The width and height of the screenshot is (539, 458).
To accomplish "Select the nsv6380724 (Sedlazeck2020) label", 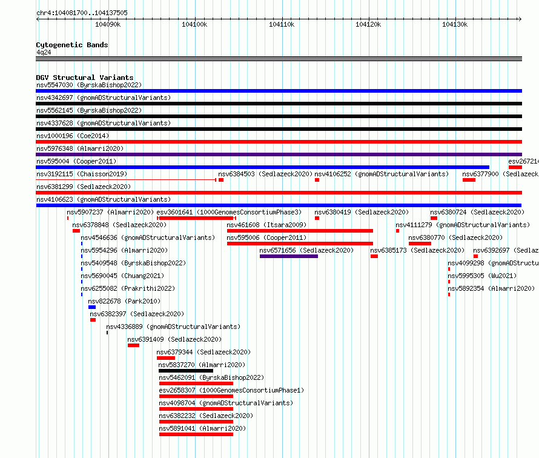I will tap(477, 212).
